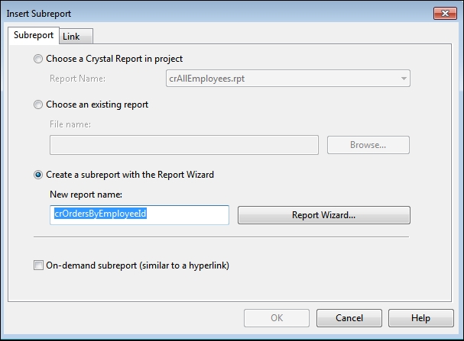Confirm with the OK button
Screen dimensions: 464x341
[276, 318]
